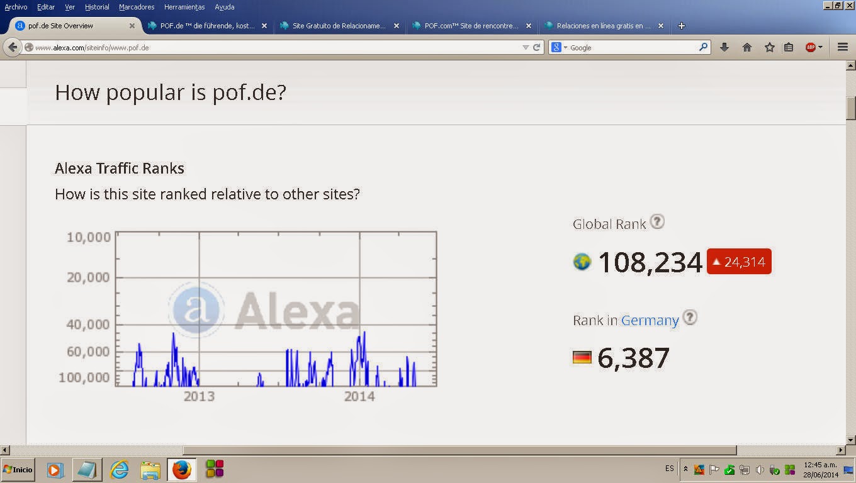Open the Firefox hamburger menu
The image size is (856, 483).
coord(842,47)
